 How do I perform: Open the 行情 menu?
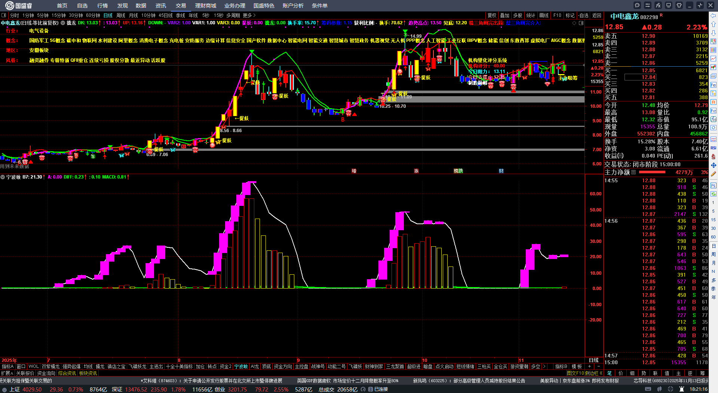click(102, 6)
